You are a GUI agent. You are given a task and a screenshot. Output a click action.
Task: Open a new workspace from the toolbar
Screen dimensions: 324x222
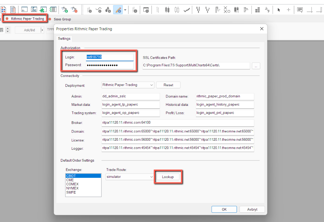[x=3, y=10]
